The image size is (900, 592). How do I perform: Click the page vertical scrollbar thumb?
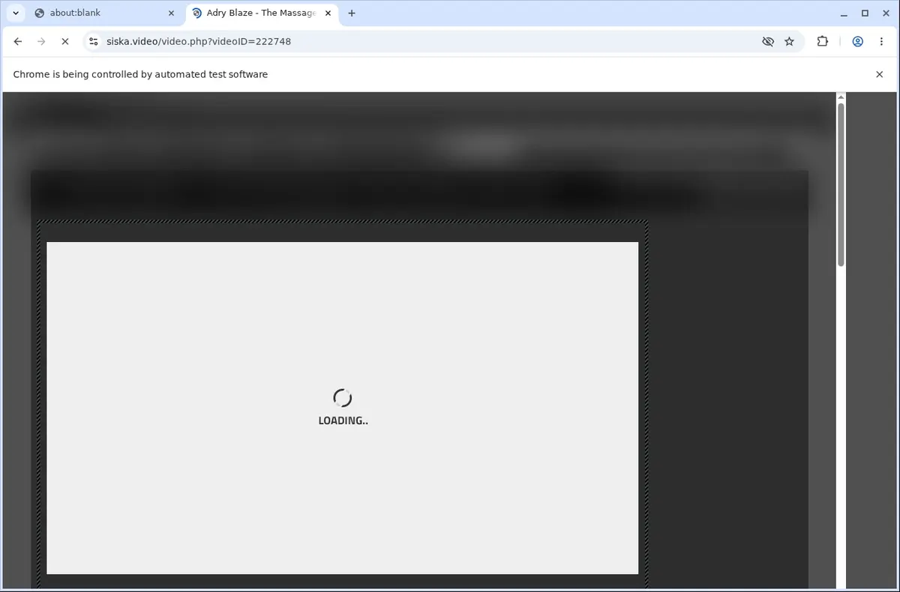pos(841,184)
